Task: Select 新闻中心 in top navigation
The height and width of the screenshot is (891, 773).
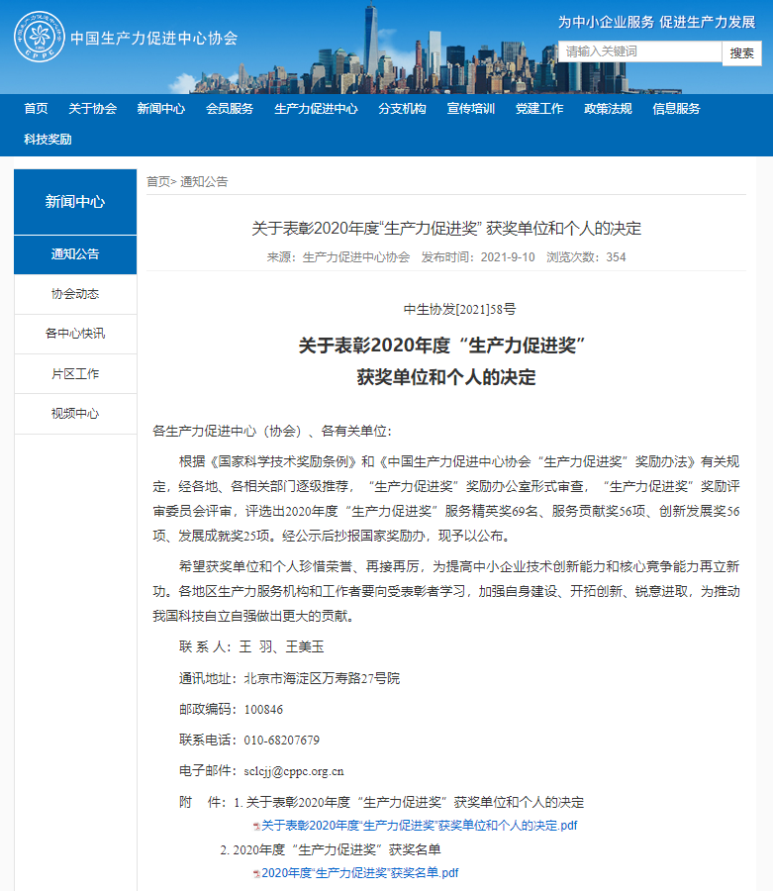Action: tap(160, 109)
